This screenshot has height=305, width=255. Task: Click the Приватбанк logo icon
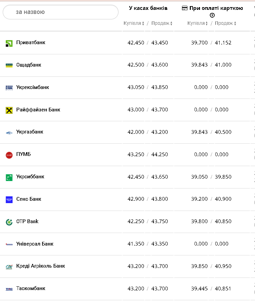(x=9, y=43)
